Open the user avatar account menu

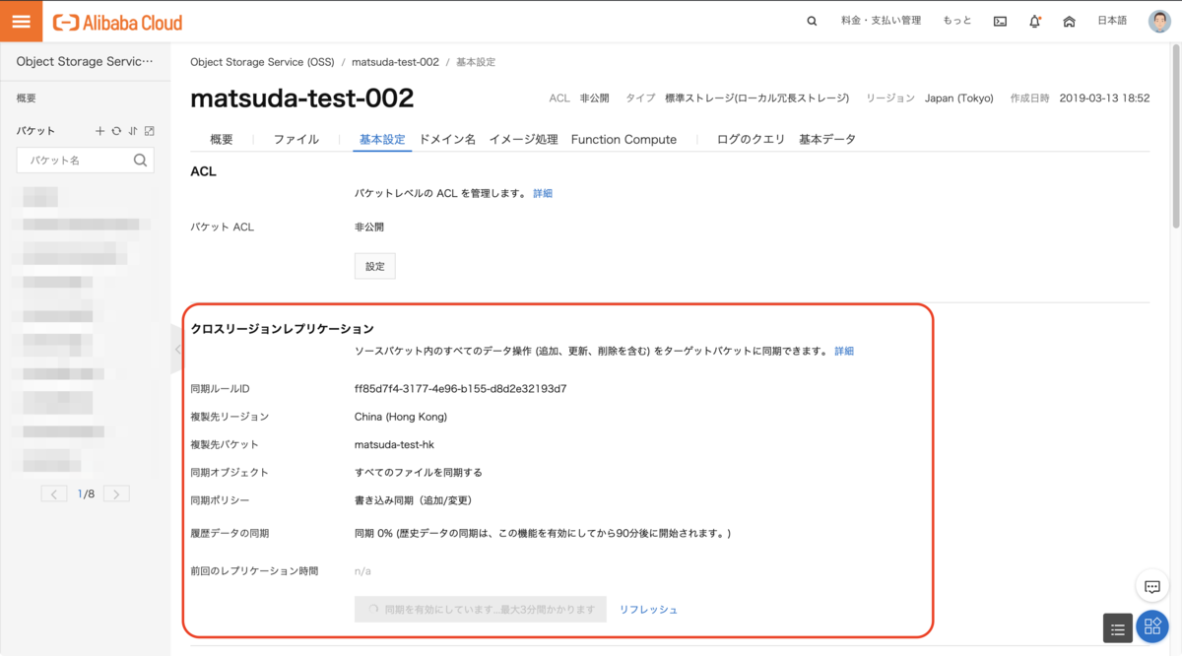(1159, 21)
